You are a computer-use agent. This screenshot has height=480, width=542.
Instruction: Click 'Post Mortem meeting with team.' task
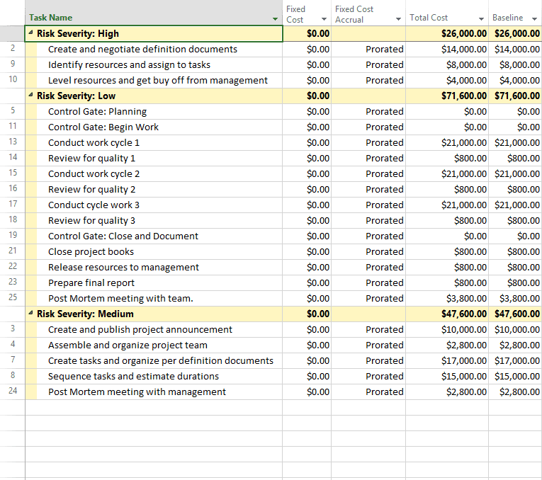coord(120,298)
